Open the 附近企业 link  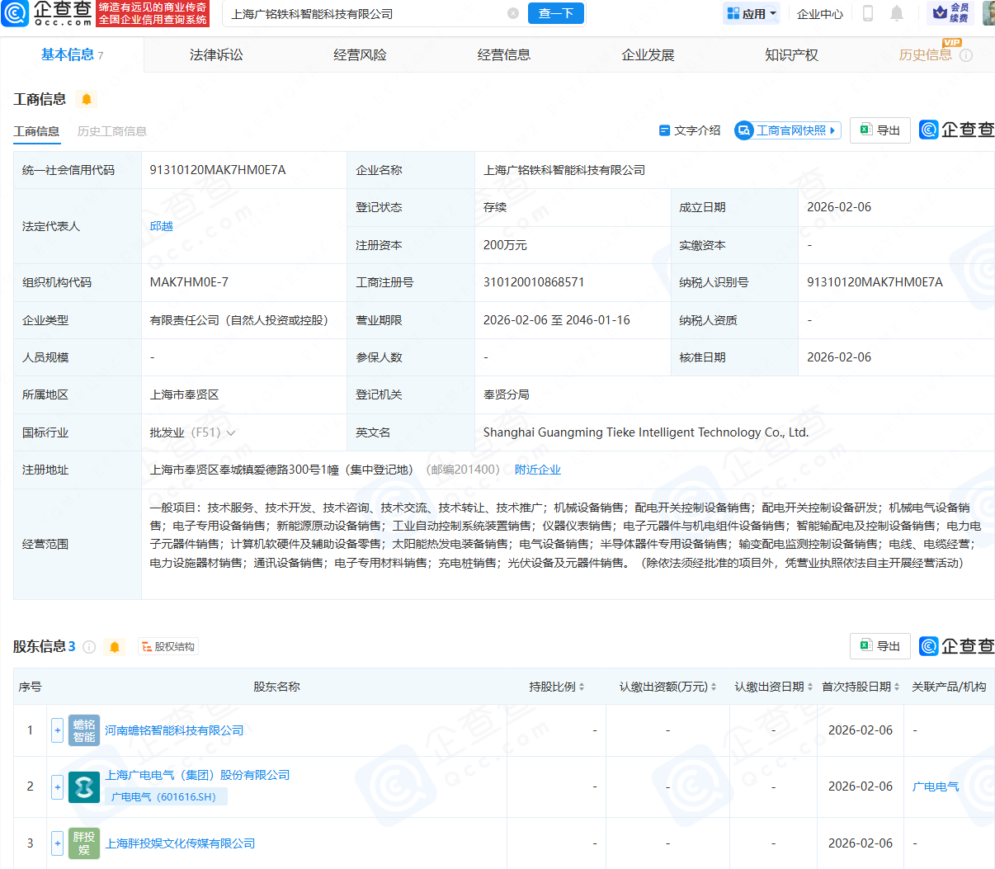[x=537, y=470]
